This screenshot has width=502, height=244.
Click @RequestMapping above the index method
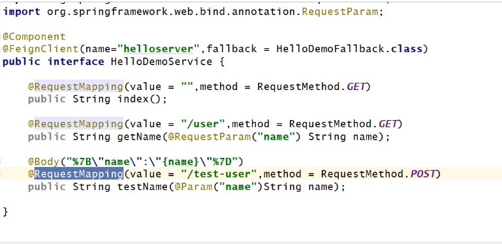pos(76,87)
